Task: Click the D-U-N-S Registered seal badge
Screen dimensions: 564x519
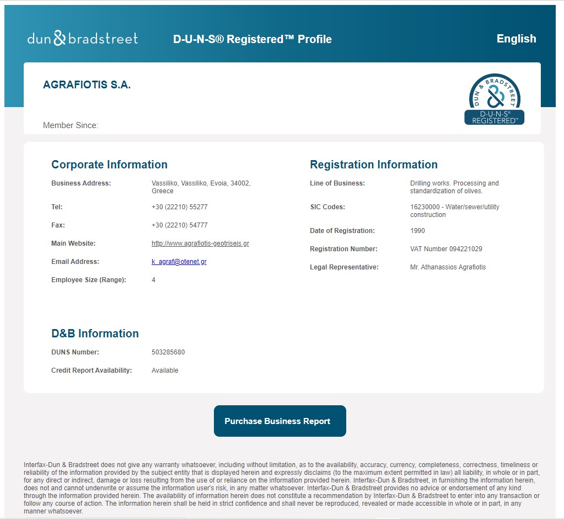Action: 494,99
